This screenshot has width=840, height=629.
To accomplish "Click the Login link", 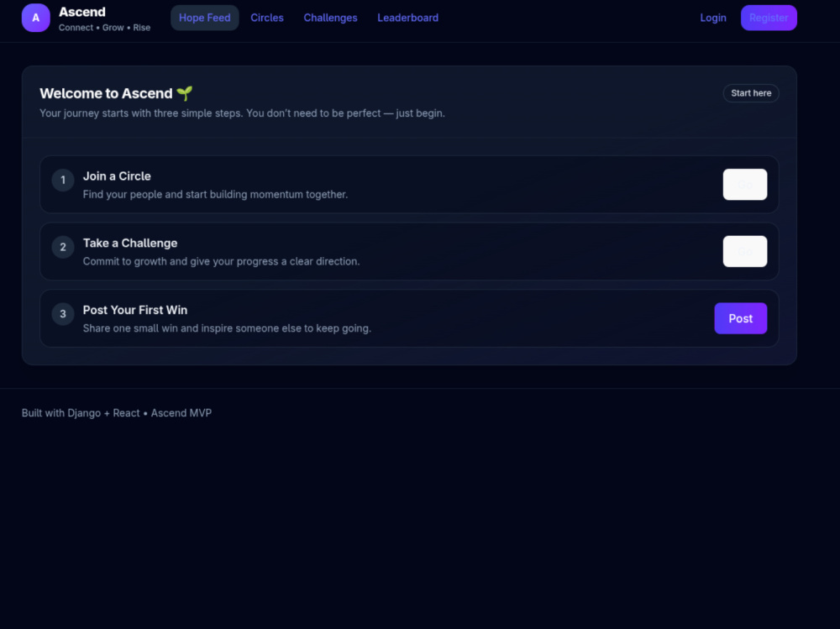I will point(713,18).
